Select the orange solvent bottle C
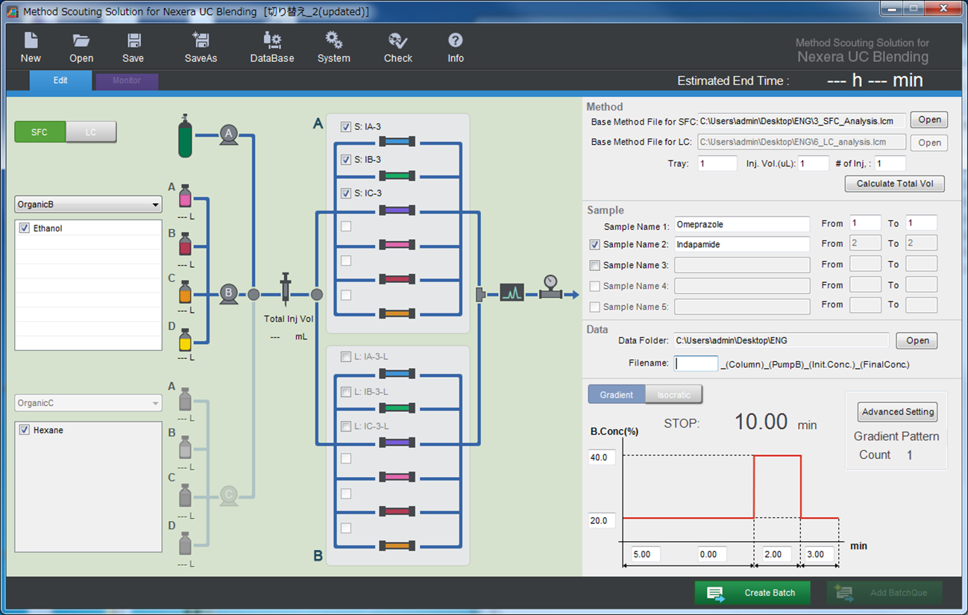 click(185, 291)
